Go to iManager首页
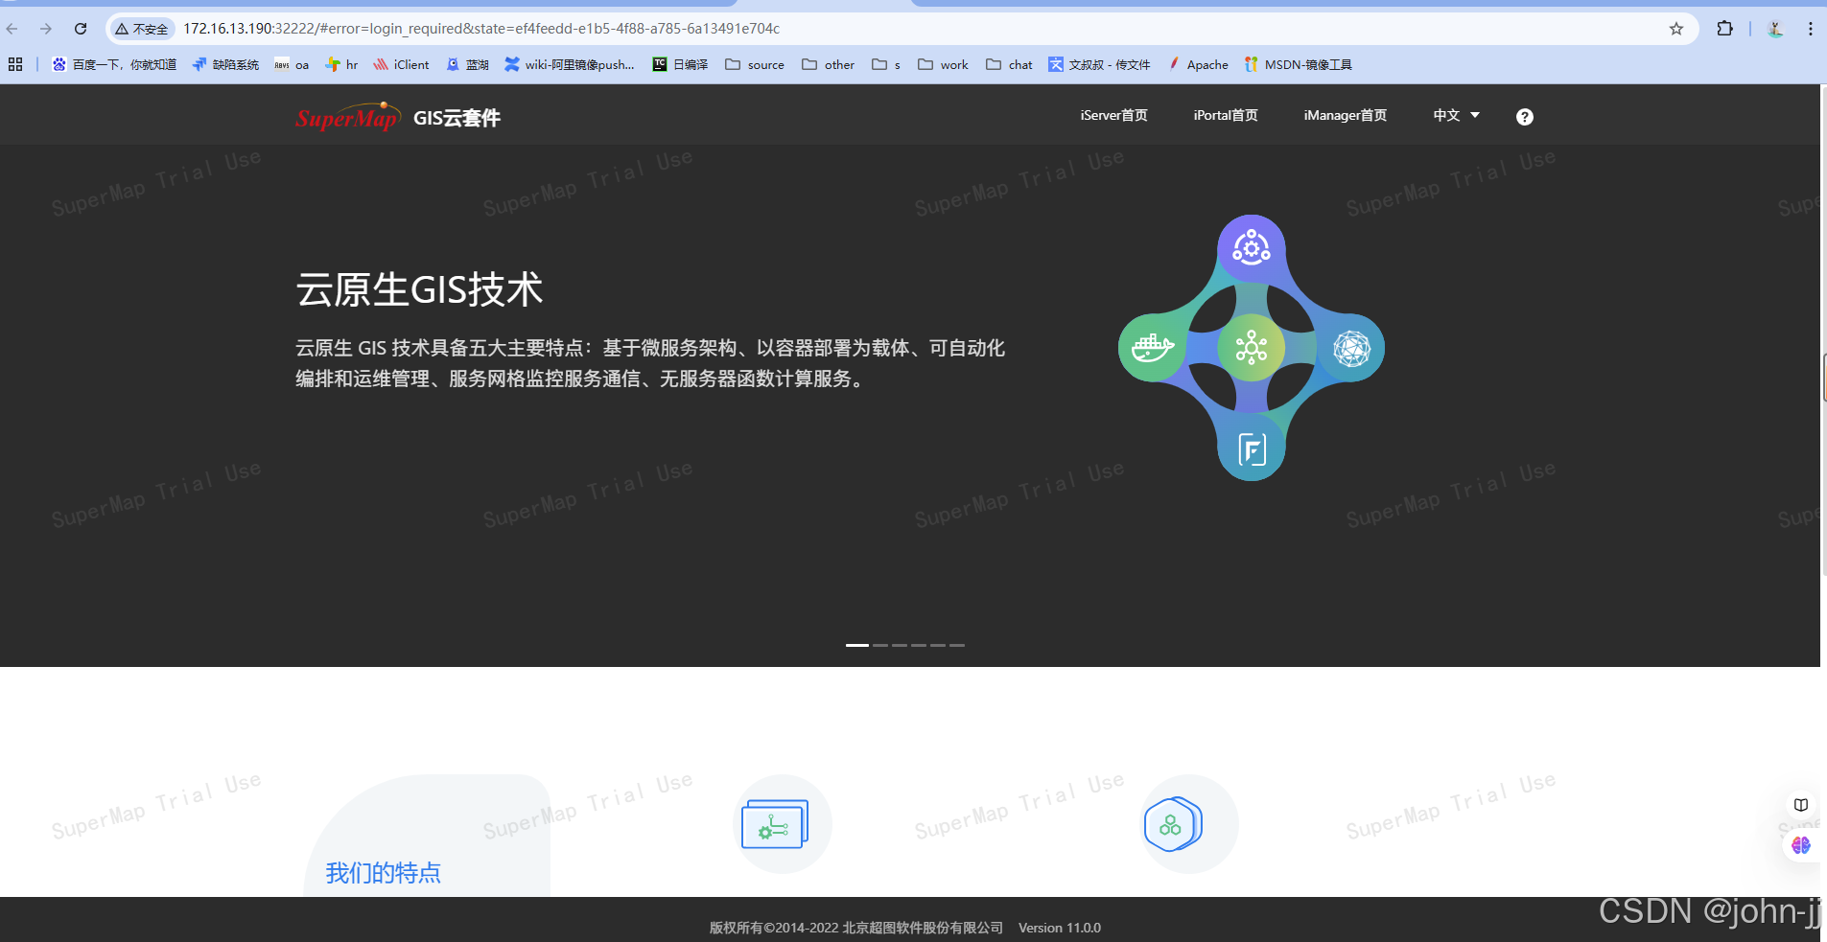 coord(1345,115)
